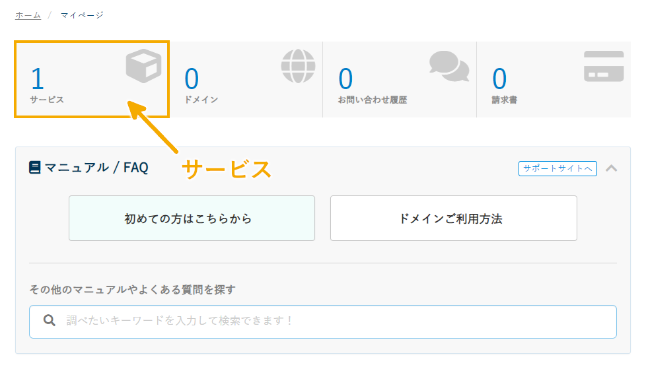The image size is (646, 367).
Task: Open the 請求書 count of 0
Action: point(500,79)
